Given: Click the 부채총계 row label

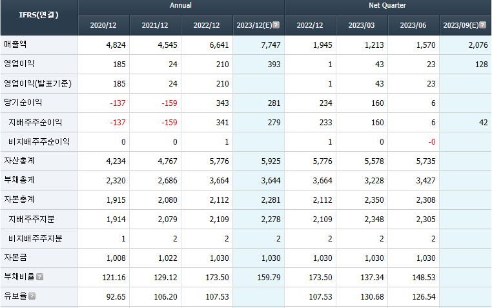Looking at the screenshot, I should [x=19, y=180].
